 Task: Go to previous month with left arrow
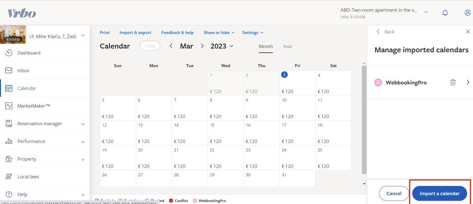pyautogui.click(x=171, y=46)
